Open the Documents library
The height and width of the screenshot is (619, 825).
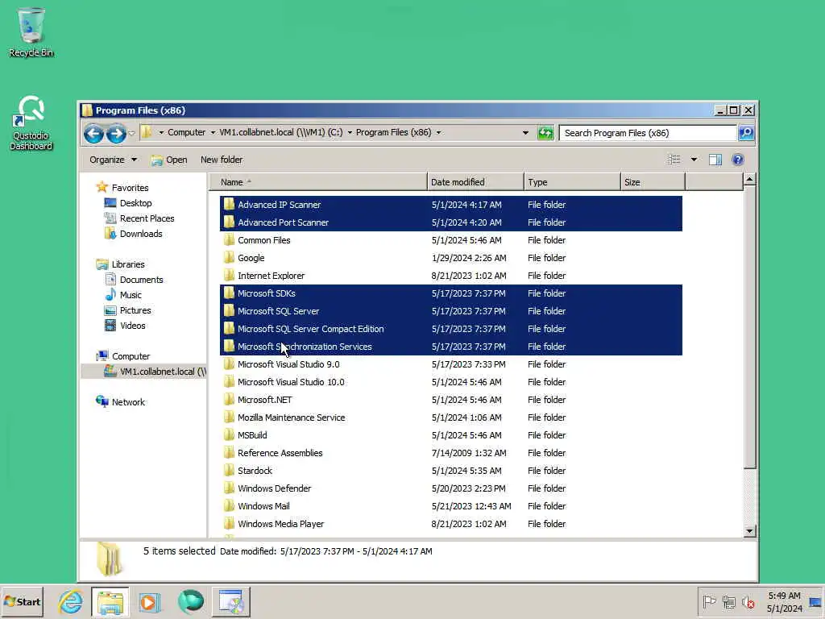[135, 280]
